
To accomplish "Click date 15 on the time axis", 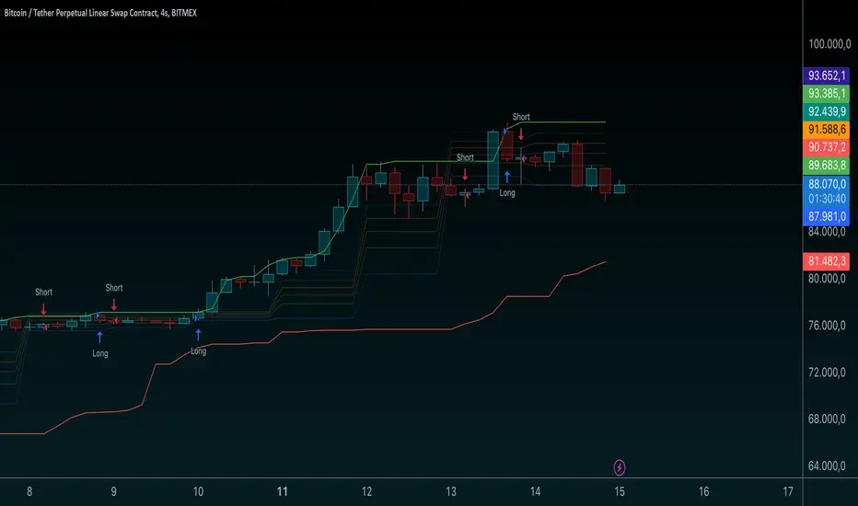I will pyautogui.click(x=620, y=492).
